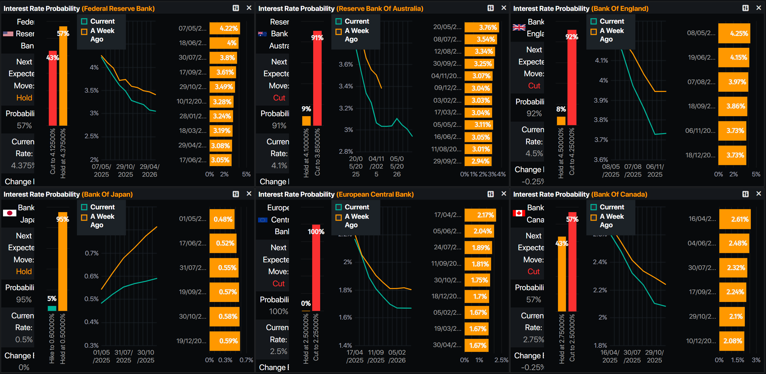Viewport: 766px width, 374px height.
Task: Close the European Central Bank panel
Action: [x=504, y=194]
